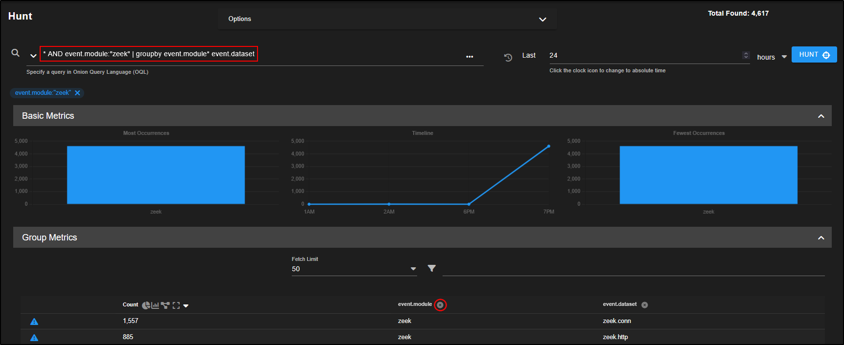Collapse the Basic Metrics section

(821, 116)
